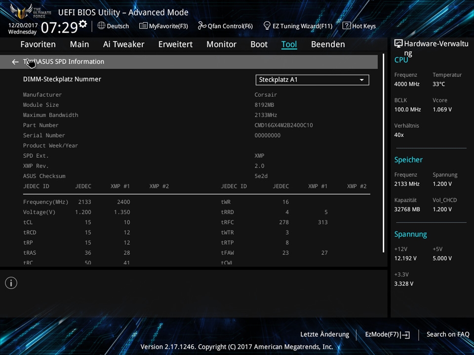Click the settings gear beside the clock

point(82,24)
